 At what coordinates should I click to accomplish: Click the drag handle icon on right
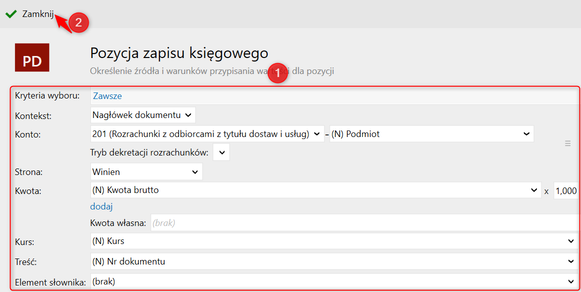tap(568, 143)
